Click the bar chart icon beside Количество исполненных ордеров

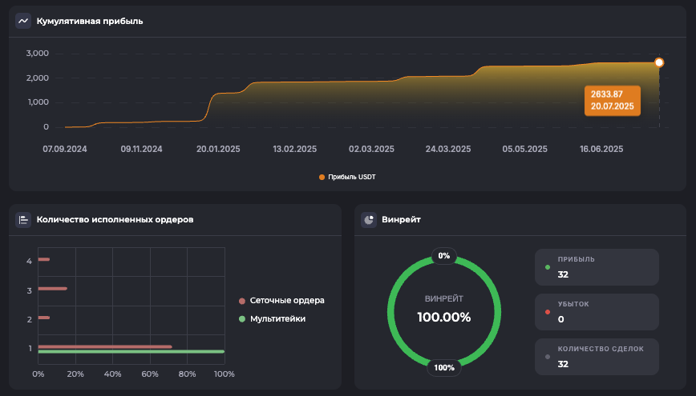tap(23, 219)
